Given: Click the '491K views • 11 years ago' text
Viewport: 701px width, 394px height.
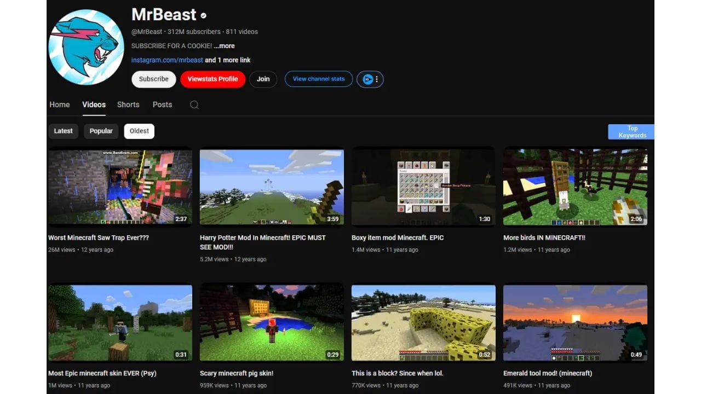Looking at the screenshot, I should point(537,386).
